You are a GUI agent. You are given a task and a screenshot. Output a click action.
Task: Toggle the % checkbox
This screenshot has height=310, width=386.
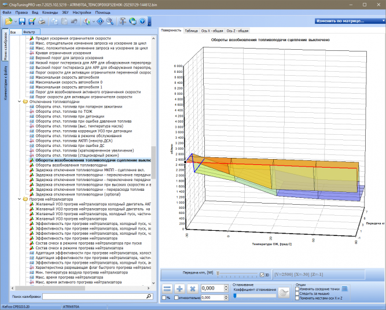point(164,298)
